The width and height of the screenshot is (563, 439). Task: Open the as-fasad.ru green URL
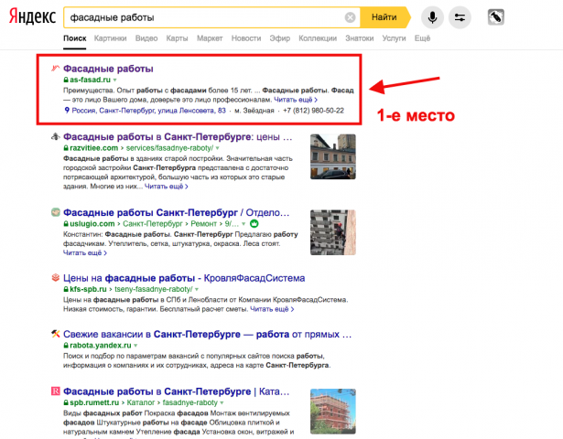point(90,80)
